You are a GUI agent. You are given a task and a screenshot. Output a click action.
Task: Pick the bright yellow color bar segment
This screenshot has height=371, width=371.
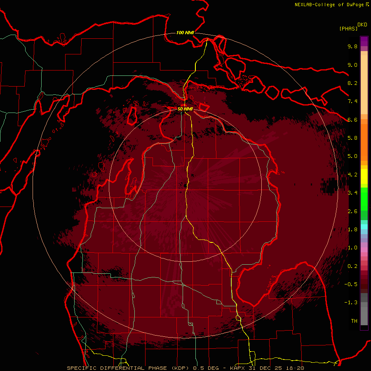point(364,176)
